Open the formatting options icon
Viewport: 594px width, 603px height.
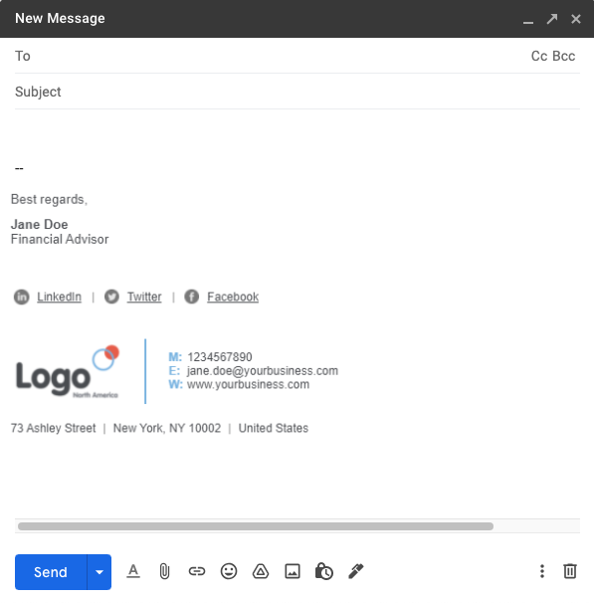click(x=133, y=571)
